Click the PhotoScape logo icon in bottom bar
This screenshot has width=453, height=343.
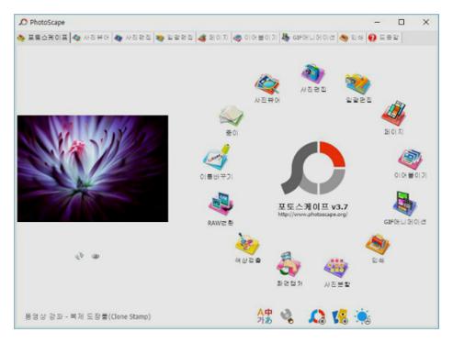pyautogui.click(x=317, y=316)
